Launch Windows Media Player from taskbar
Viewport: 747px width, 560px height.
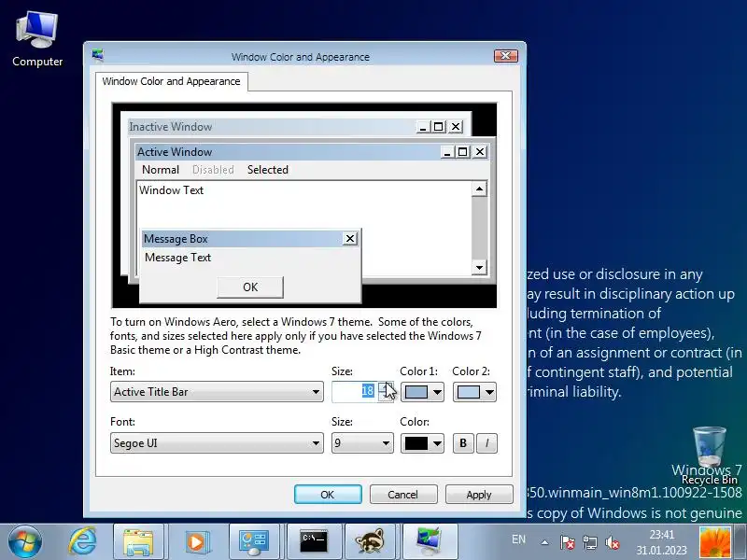196,542
